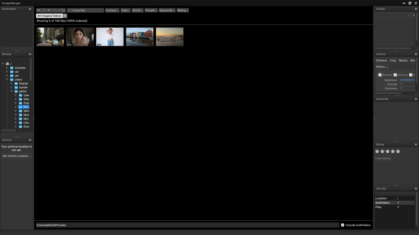419x235 pixels.
Task: Click the Unsorted sort field
Action: pos(88,10)
